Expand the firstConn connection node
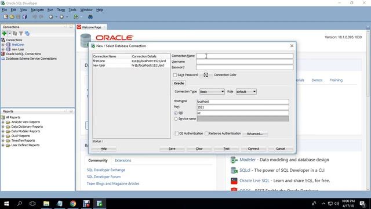The image size is (371, 209). pyautogui.click(x=3, y=45)
